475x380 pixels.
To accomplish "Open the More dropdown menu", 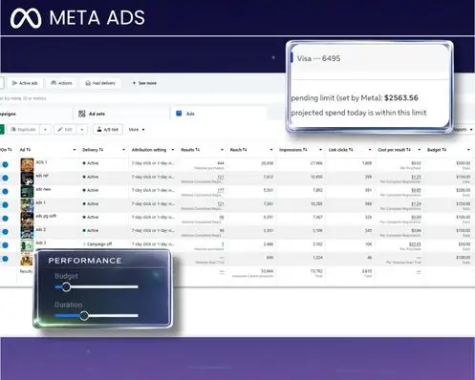I will [137, 130].
